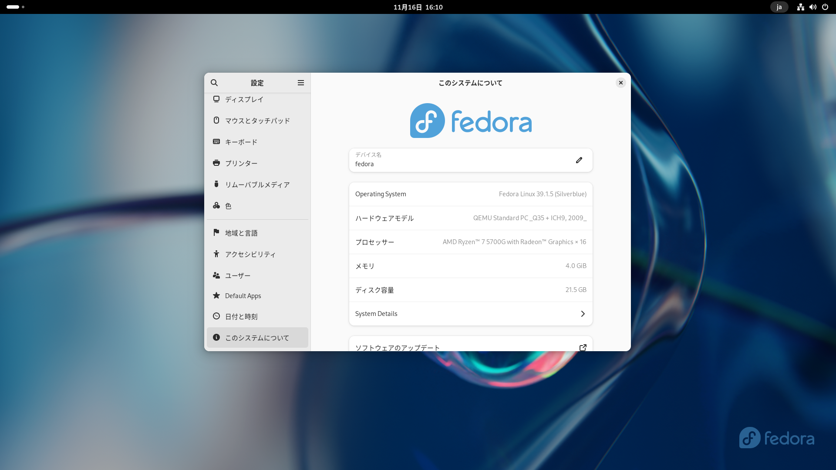Open system menu via power icon
This screenshot has width=836, height=470.
(x=825, y=7)
